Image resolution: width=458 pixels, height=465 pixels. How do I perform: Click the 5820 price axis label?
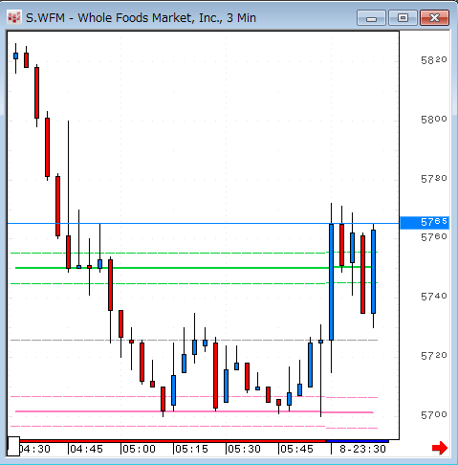(x=434, y=59)
